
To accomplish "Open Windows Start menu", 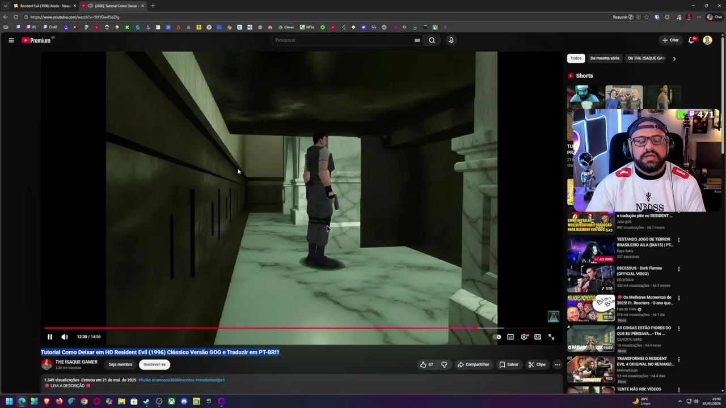I will click(9, 401).
